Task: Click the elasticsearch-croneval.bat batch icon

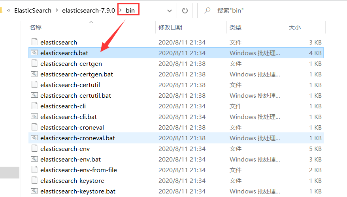Action: pyautogui.click(x=34, y=138)
